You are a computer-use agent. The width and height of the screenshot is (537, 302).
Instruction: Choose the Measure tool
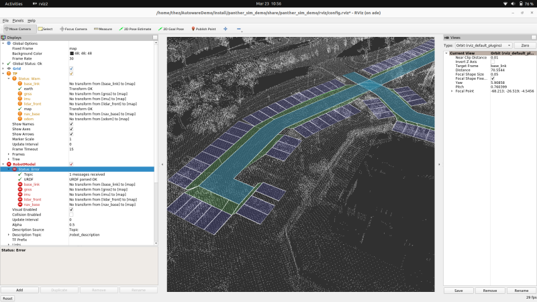click(x=103, y=29)
